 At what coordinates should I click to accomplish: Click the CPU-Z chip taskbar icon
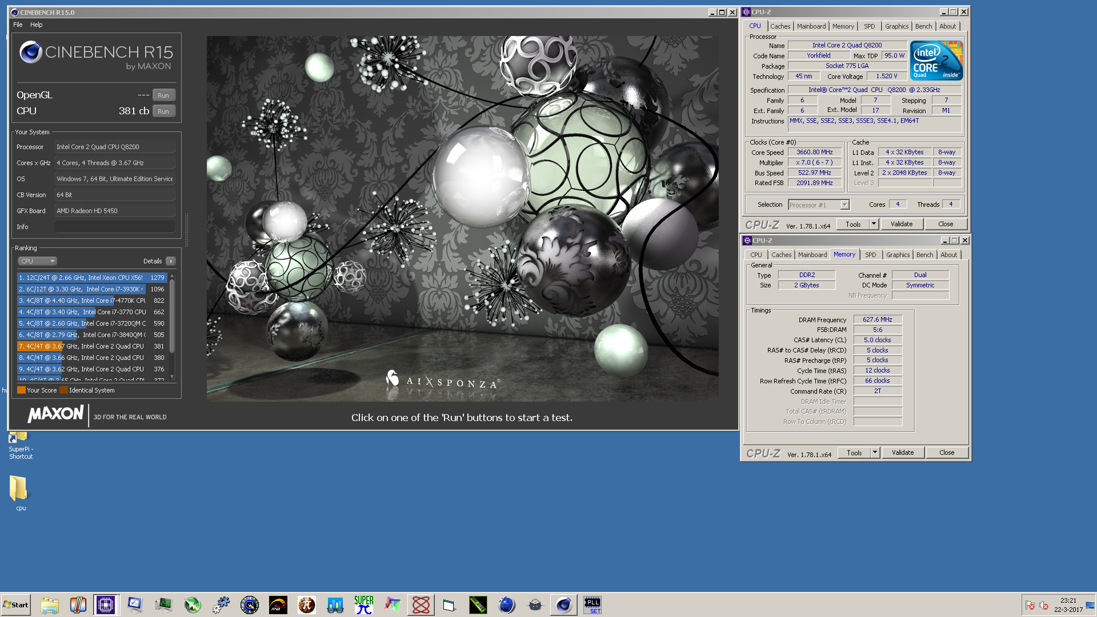(x=106, y=605)
